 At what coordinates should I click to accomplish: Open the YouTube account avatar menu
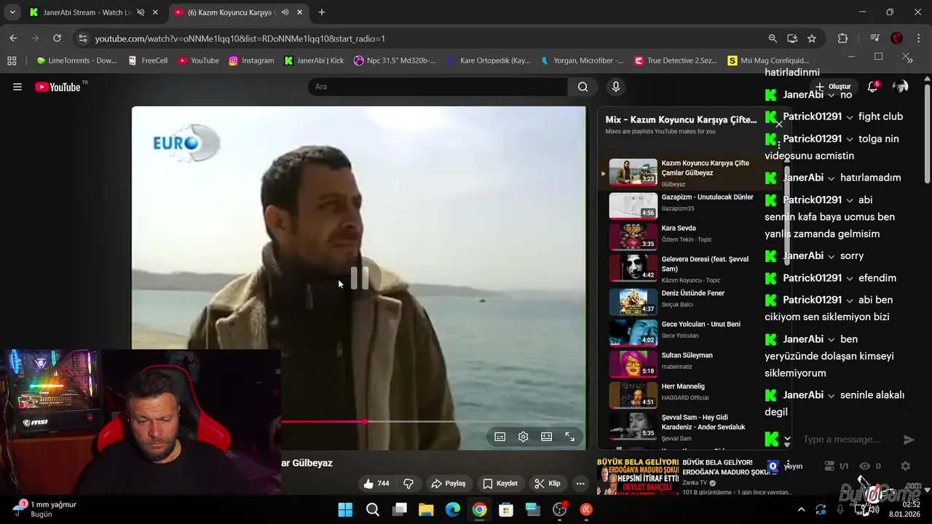tap(901, 87)
